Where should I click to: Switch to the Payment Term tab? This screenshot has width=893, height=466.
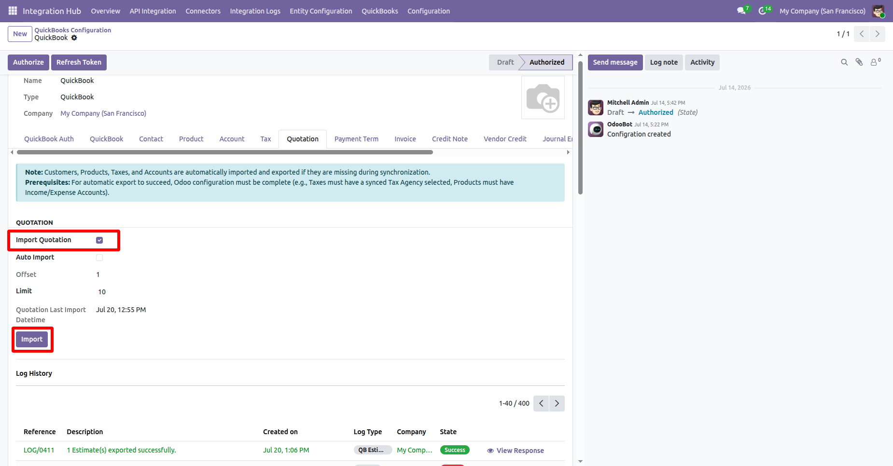click(356, 139)
